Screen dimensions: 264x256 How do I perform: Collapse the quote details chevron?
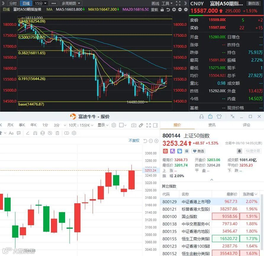point(212,180)
